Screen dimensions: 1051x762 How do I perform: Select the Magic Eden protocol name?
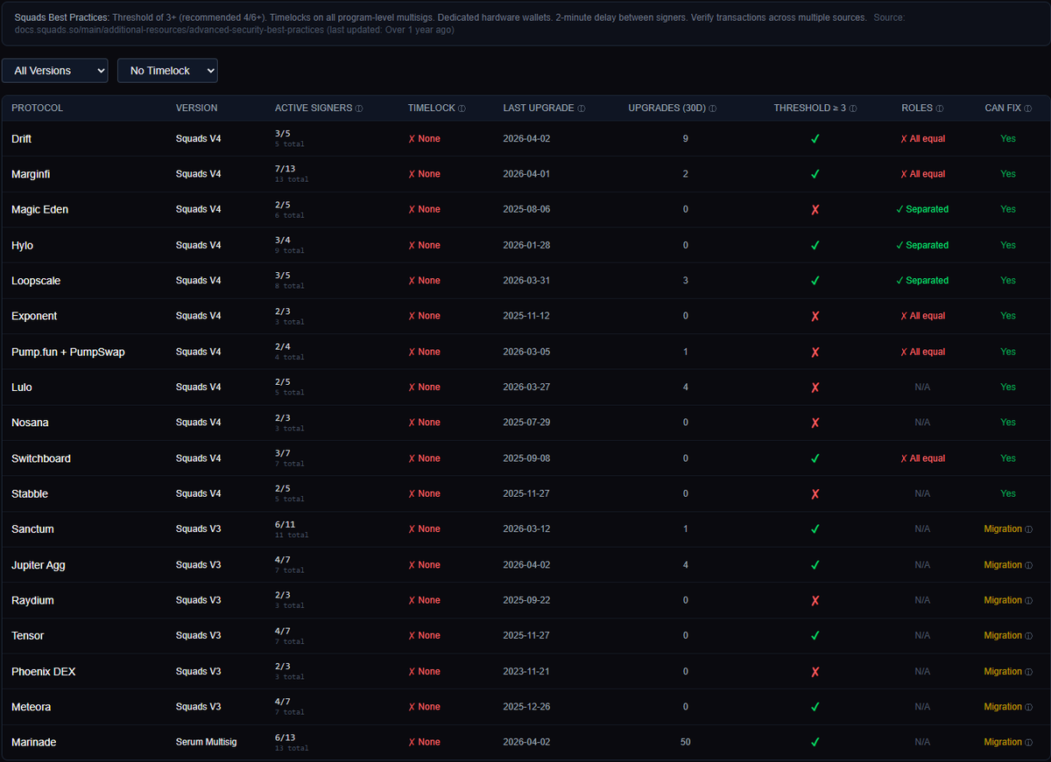pos(39,210)
